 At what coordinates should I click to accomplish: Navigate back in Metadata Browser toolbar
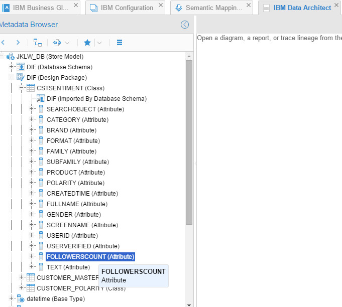(3, 43)
